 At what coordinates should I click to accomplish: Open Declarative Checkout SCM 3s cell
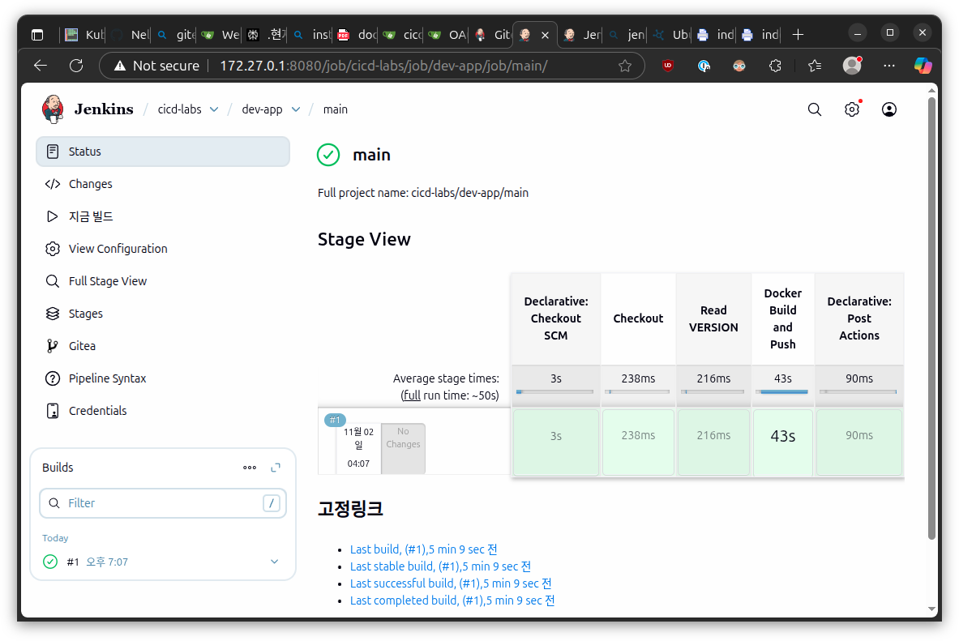click(x=555, y=442)
